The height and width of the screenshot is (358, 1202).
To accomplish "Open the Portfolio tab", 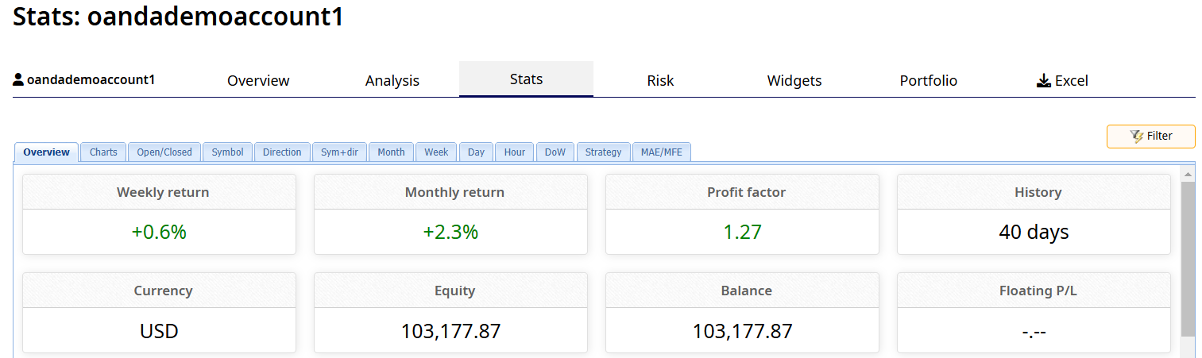I will coord(929,80).
